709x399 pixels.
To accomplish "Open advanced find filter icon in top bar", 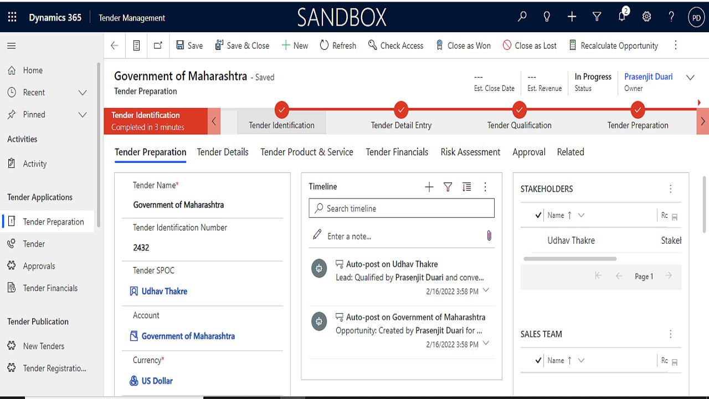I will point(597,17).
